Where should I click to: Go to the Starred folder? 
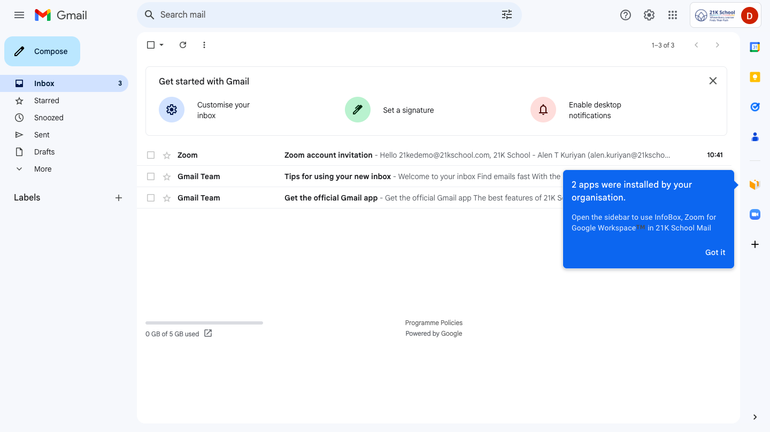(x=47, y=101)
